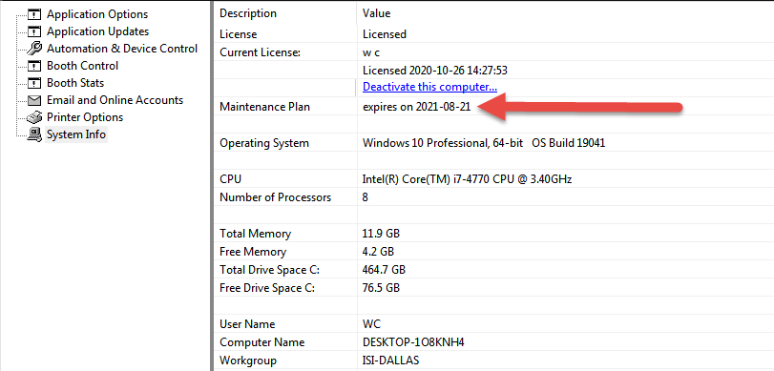Select the Operating System row value
Viewport: 774px width, 371px height.
[484, 143]
